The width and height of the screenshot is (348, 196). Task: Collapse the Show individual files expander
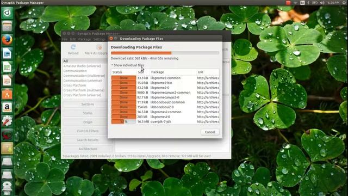coord(128,65)
